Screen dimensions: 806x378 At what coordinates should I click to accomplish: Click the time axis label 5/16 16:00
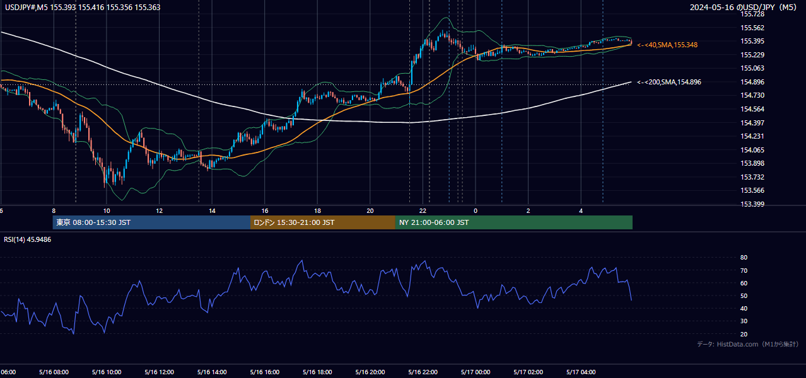point(265,372)
